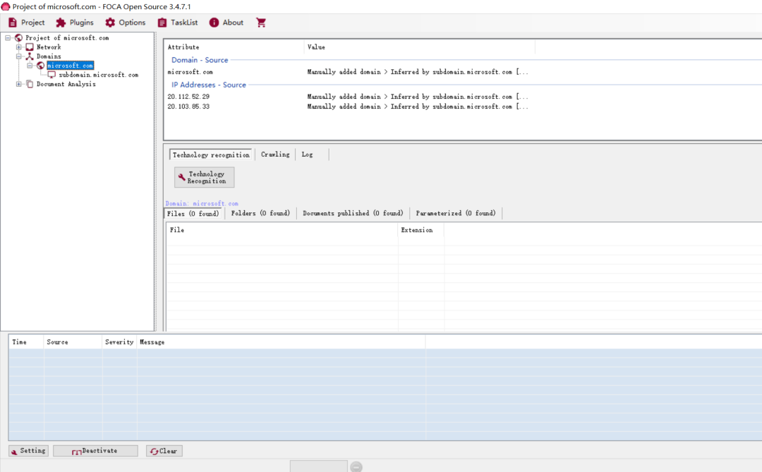The image size is (762, 472).
Task: Open the Project menu
Action: click(26, 23)
